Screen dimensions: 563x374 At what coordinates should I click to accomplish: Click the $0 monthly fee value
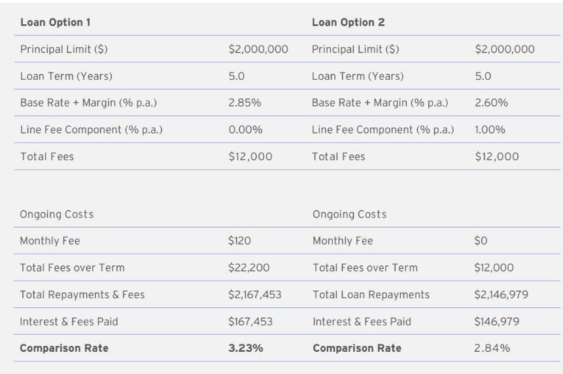(481, 241)
